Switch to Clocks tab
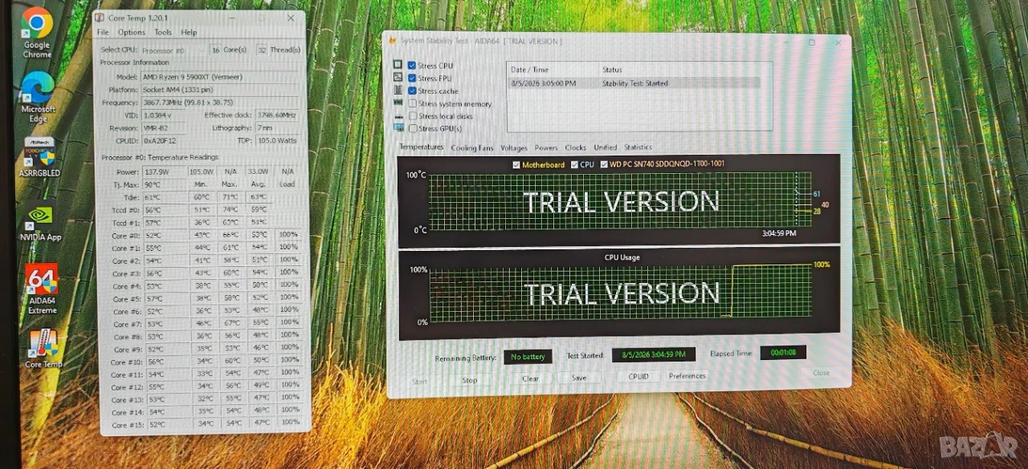Image resolution: width=1028 pixels, height=469 pixels. (x=575, y=148)
